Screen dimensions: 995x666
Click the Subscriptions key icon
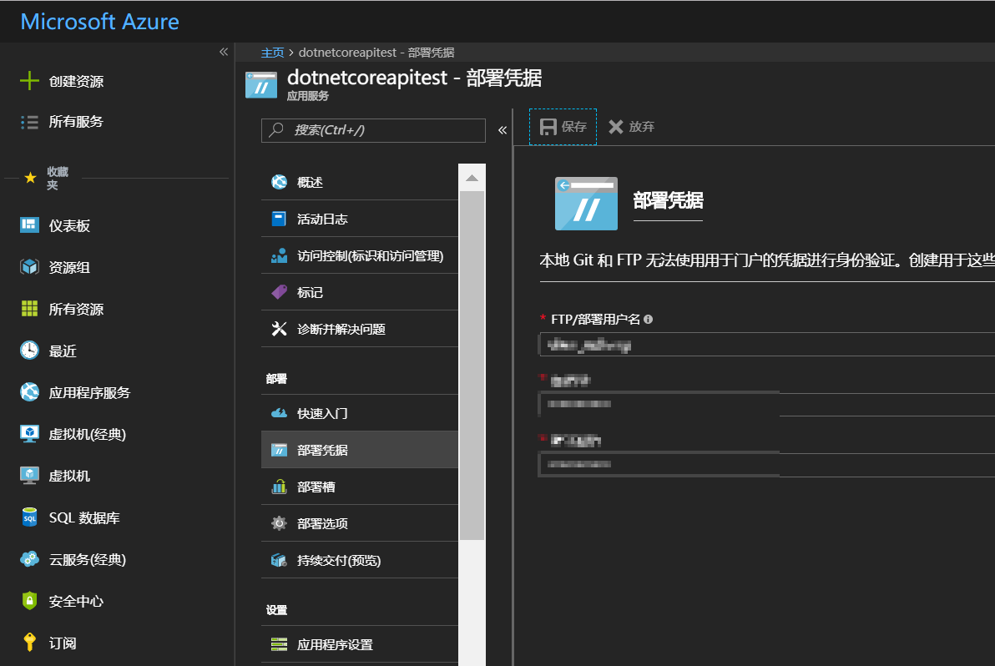(29, 643)
